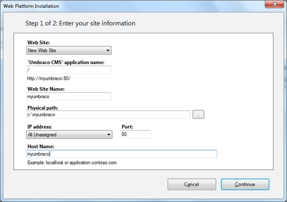The height and width of the screenshot is (202, 287).
Task: Click the IP address label
Action: tap(39, 127)
